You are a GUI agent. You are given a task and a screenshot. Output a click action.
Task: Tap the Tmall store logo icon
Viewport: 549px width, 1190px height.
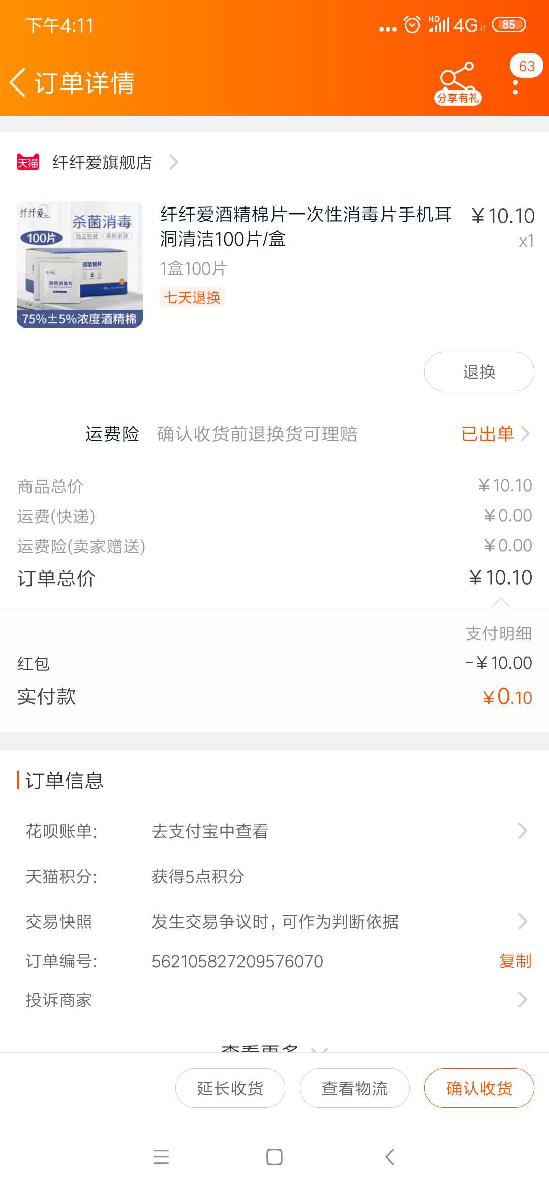point(28,162)
